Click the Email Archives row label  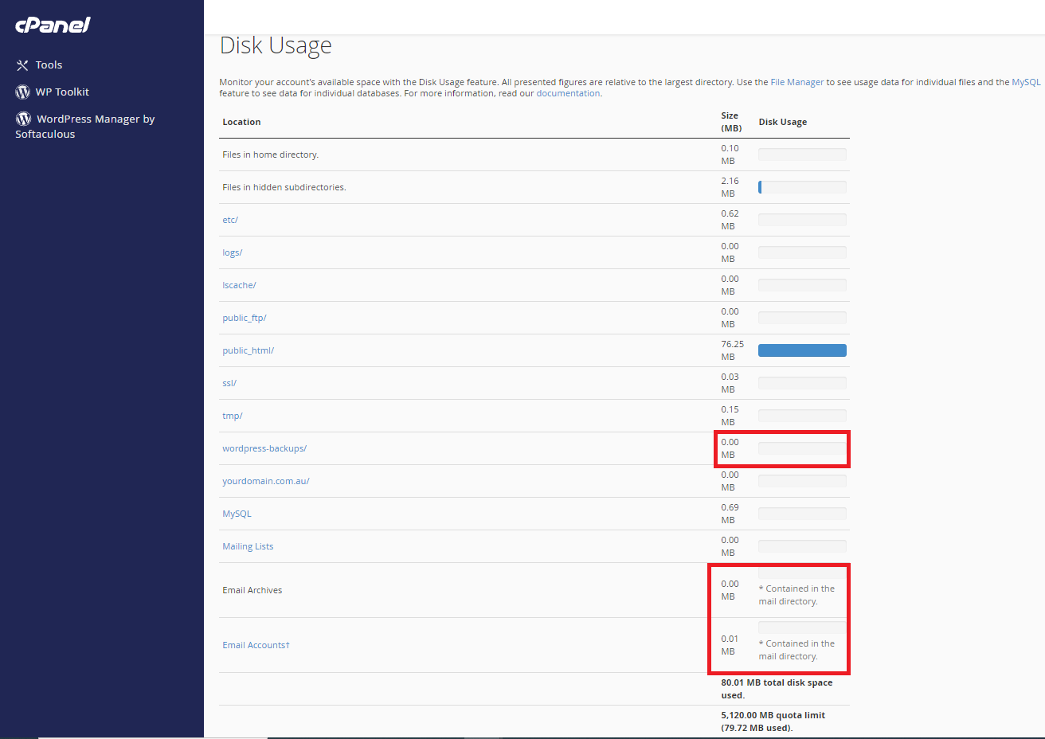tap(252, 590)
